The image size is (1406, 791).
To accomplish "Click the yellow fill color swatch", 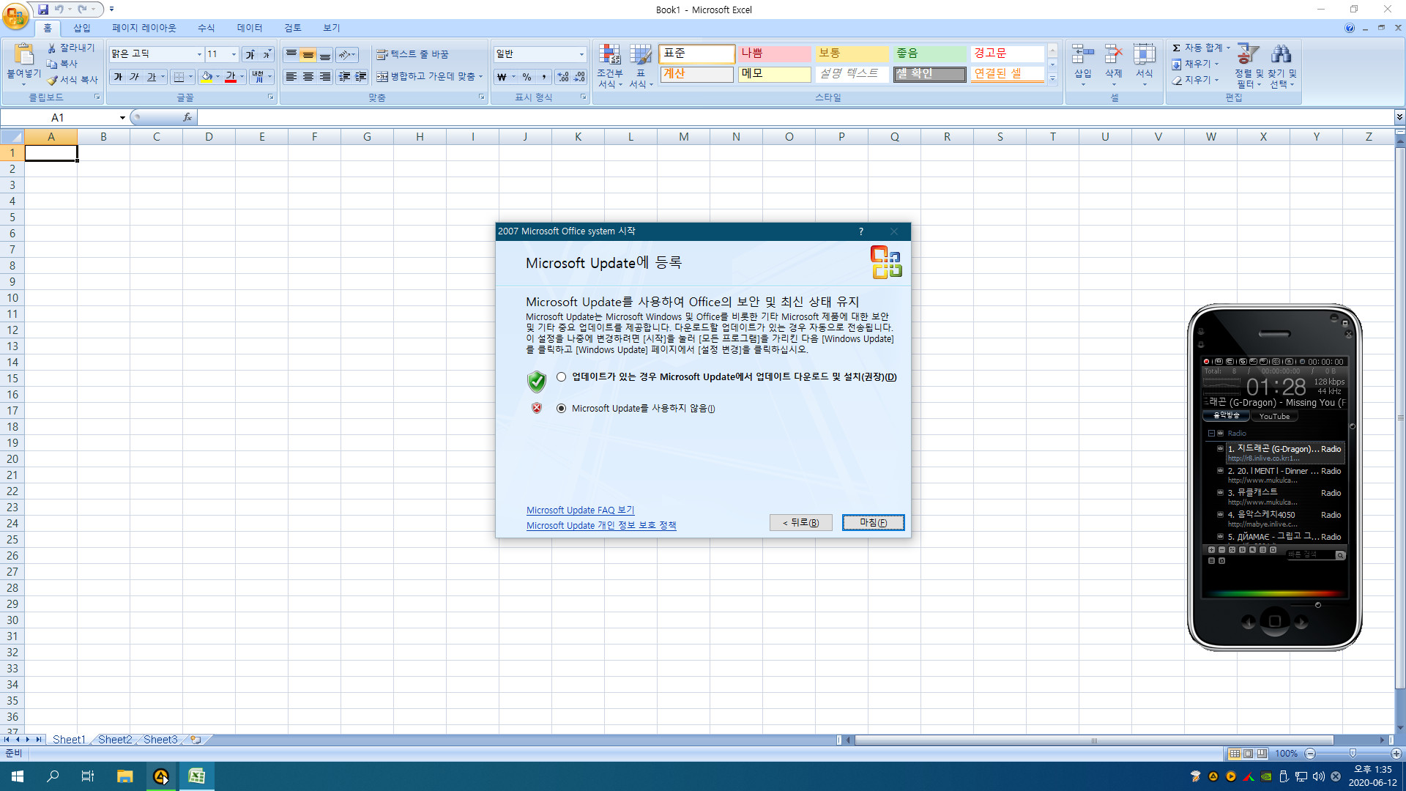I will [207, 77].
